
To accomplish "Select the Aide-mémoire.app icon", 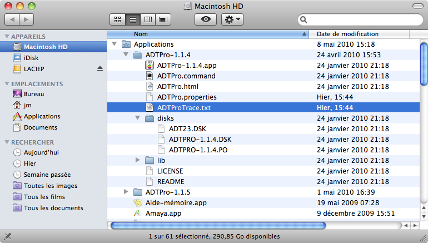I will coord(138,202).
